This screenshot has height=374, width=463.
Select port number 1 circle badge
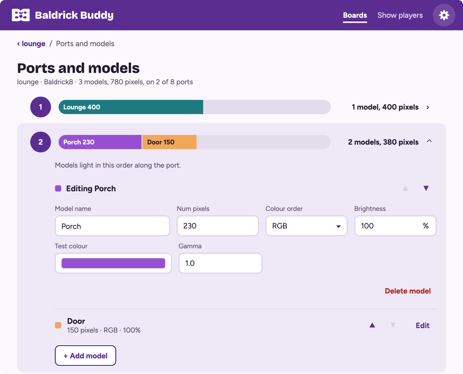tap(41, 107)
